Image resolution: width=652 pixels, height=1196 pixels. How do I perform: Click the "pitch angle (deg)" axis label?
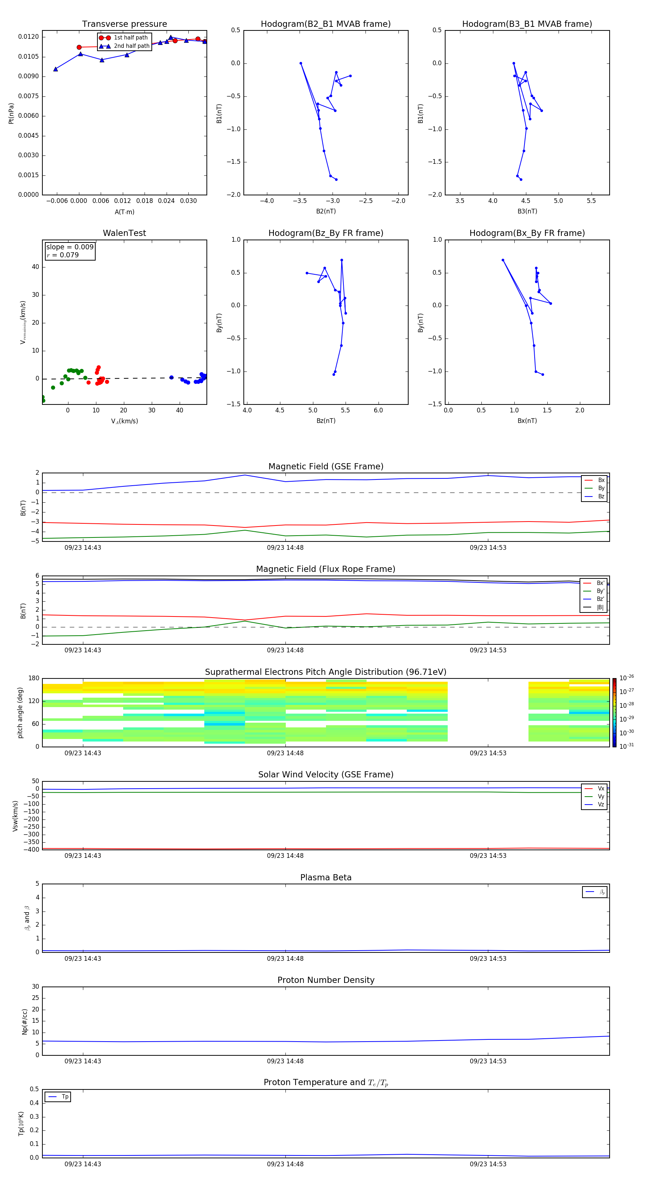[20, 713]
